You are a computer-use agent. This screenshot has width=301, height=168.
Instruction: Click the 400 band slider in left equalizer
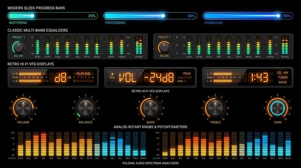(x=67, y=45)
